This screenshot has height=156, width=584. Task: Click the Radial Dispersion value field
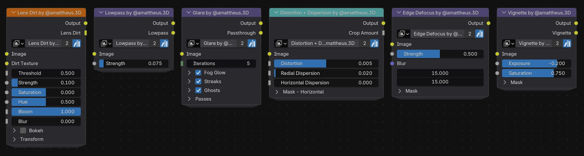(x=326, y=73)
